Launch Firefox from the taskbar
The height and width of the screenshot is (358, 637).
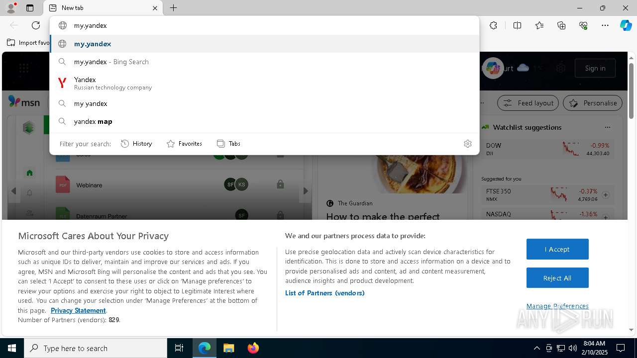click(x=253, y=348)
